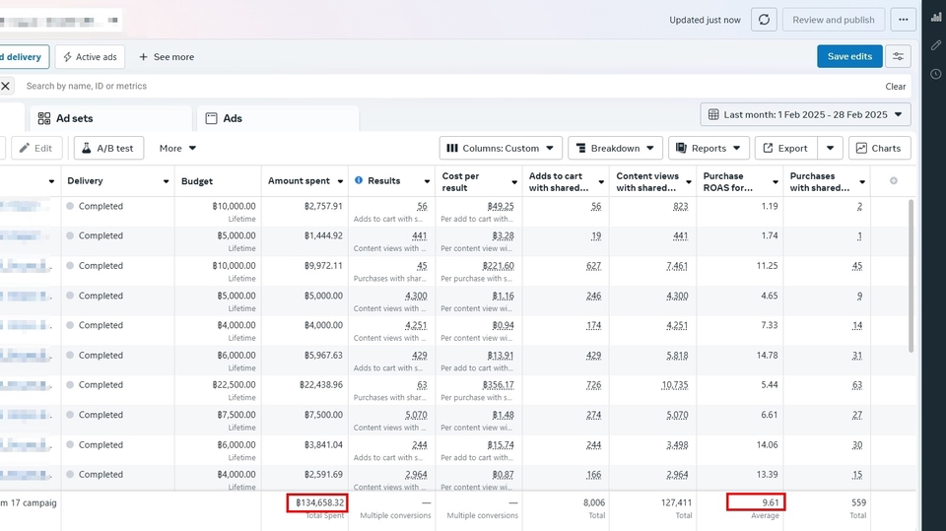Screen dimensions: 946x531
Task: Open the Reports dropdown
Action: point(709,148)
